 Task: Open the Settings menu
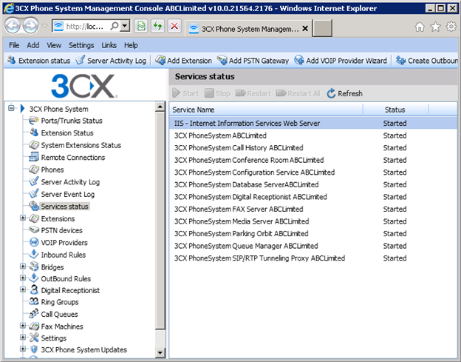81,45
